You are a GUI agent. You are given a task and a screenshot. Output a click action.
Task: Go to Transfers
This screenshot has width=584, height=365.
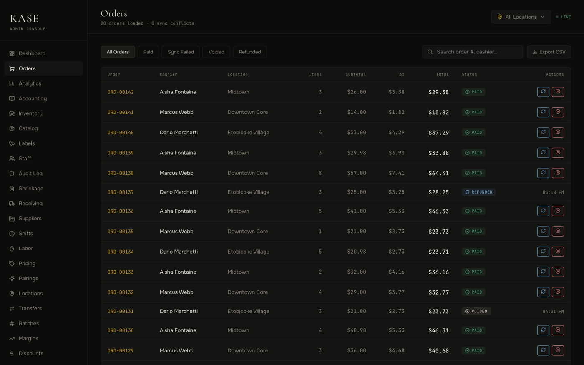pos(43,309)
